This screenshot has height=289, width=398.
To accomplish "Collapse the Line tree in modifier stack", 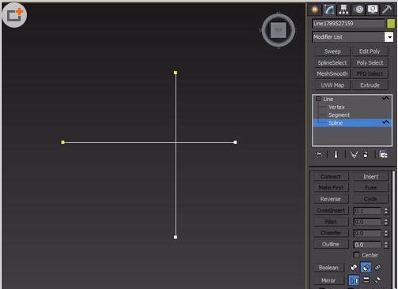I will click(318, 99).
